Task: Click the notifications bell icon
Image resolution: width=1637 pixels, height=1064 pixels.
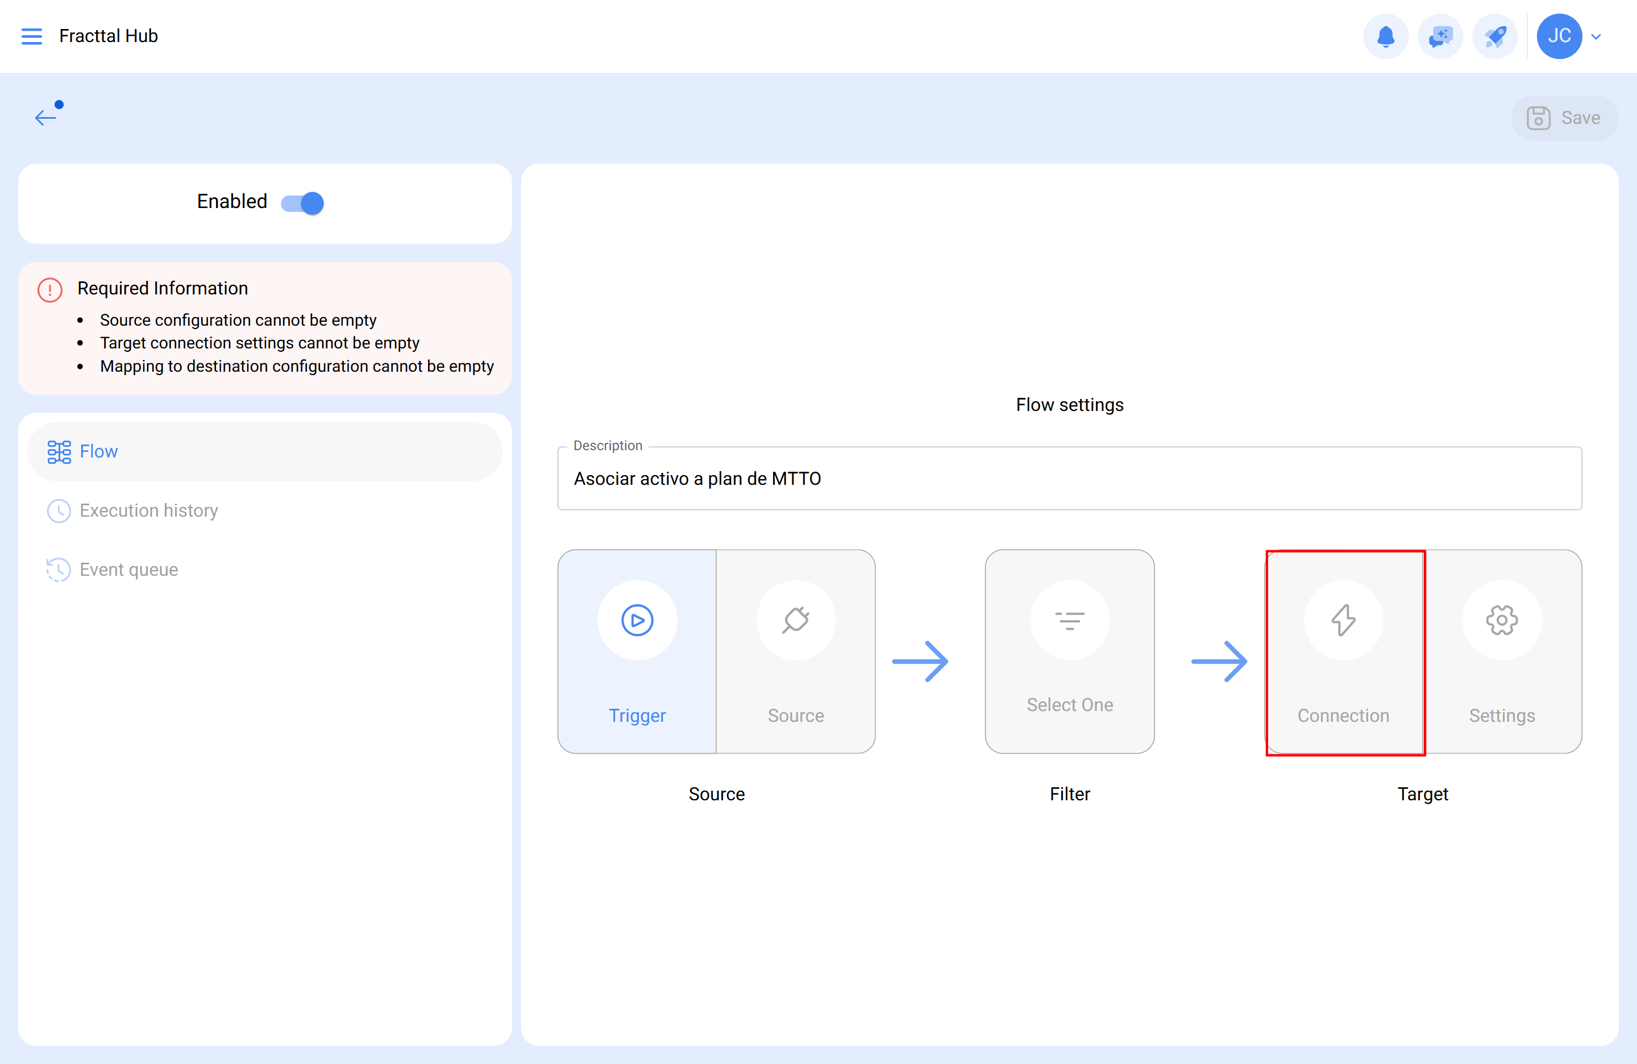Action: (x=1385, y=36)
